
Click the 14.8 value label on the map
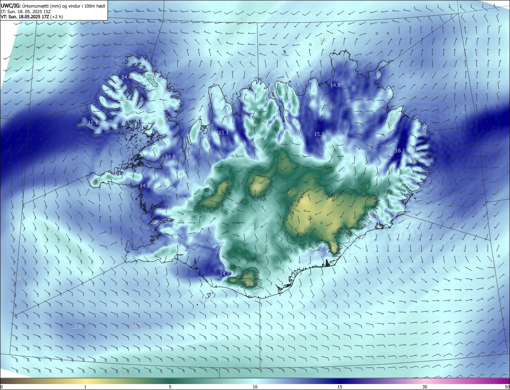tap(170, 157)
